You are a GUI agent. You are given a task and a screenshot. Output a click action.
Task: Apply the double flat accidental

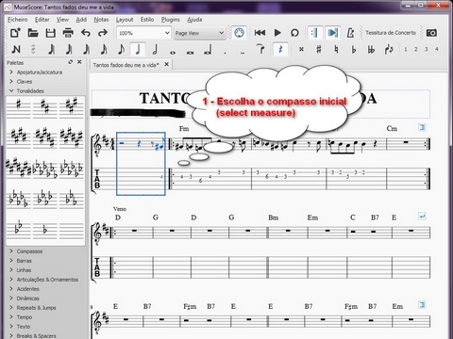click(x=371, y=49)
